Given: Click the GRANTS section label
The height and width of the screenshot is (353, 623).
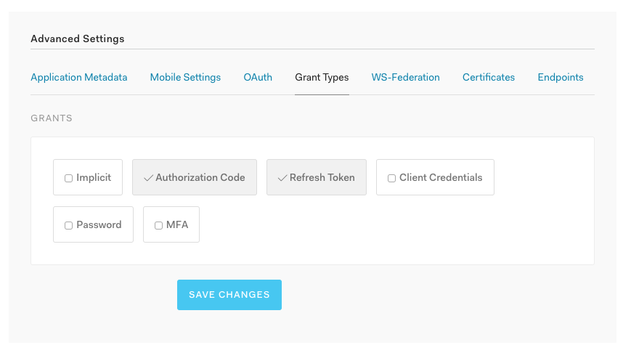Looking at the screenshot, I should pyautogui.click(x=52, y=118).
